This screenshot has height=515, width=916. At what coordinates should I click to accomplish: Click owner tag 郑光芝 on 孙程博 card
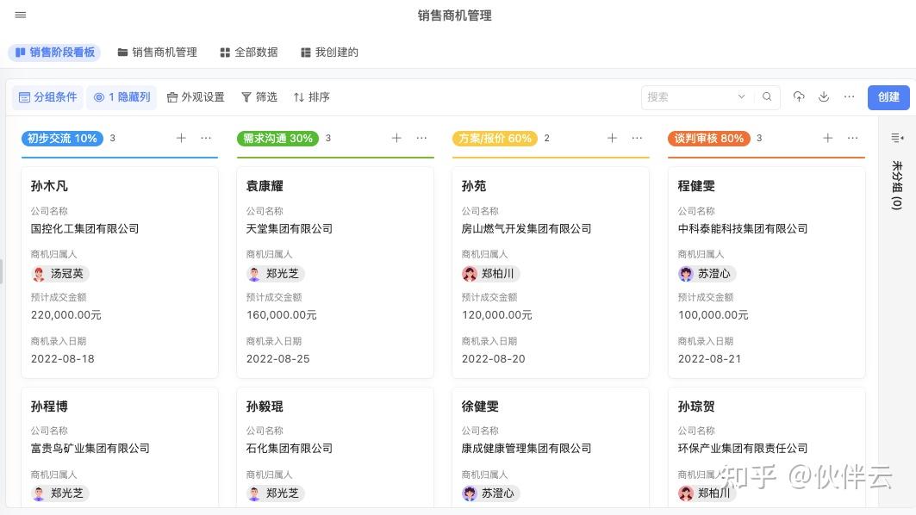[x=59, y=493]
